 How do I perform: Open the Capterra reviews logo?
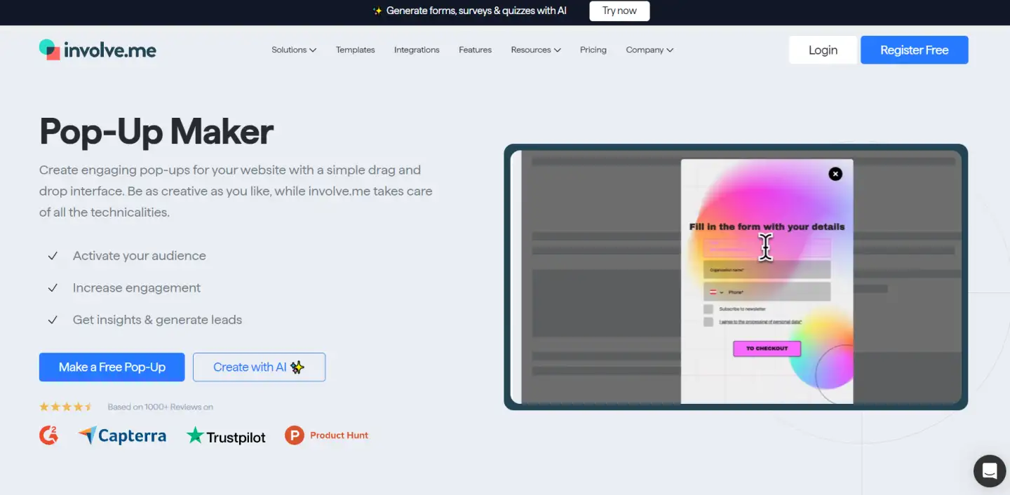click(122, 435)
